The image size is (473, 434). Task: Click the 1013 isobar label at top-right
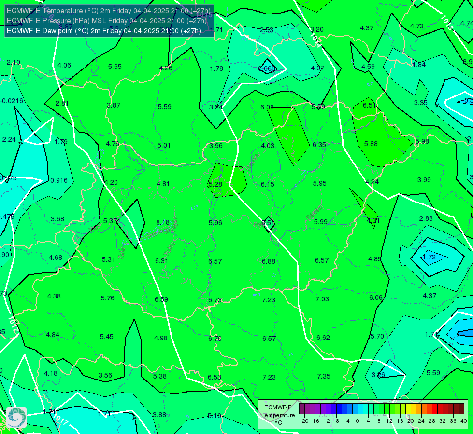[x=447, y=23]
